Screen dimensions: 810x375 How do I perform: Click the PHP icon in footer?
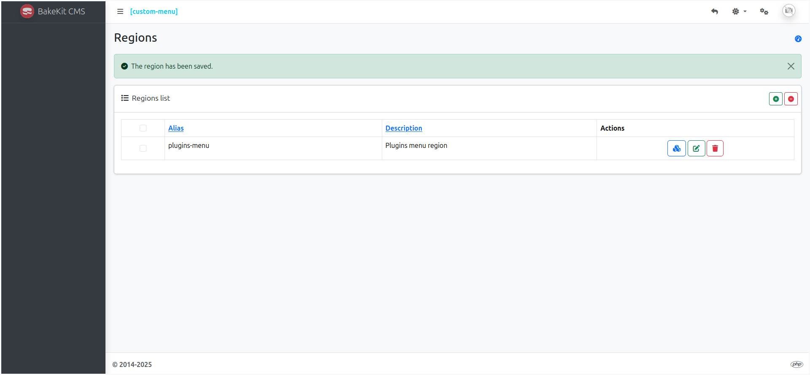[x=797, y=364]
